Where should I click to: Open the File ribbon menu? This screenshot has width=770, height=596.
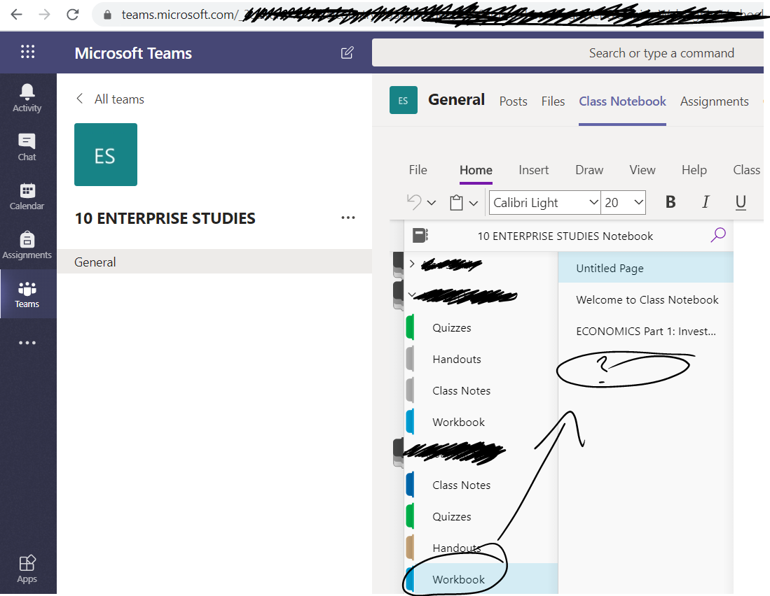click(418, 170)
